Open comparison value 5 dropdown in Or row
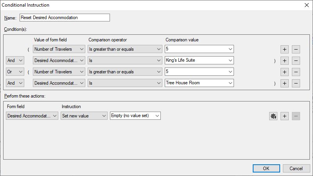This screenshot has width=313, height=176. tap(199, 72)
